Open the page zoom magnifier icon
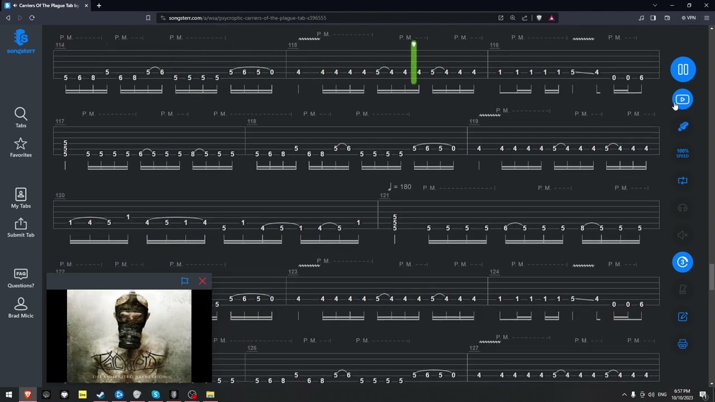The height and width of the screenshot is (402, 715). coord(513,18)
